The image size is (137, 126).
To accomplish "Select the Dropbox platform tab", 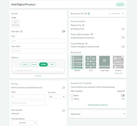I will click(x=34, y=64).
